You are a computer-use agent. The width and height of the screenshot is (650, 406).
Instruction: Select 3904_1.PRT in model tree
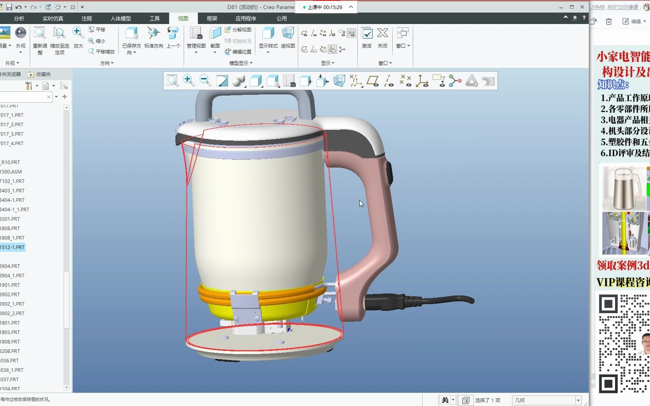[x=12, y=275]
